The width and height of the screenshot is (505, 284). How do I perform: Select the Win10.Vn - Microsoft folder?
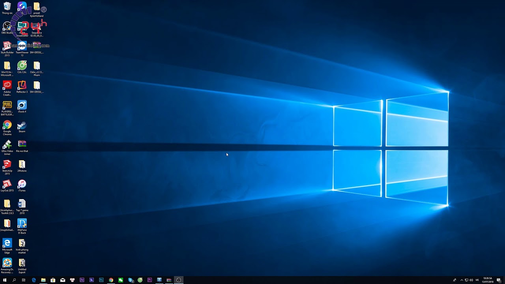(x=7, y=69)
